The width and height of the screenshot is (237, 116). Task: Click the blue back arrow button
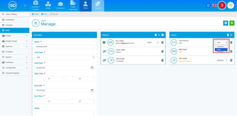[x=226, y=23]
